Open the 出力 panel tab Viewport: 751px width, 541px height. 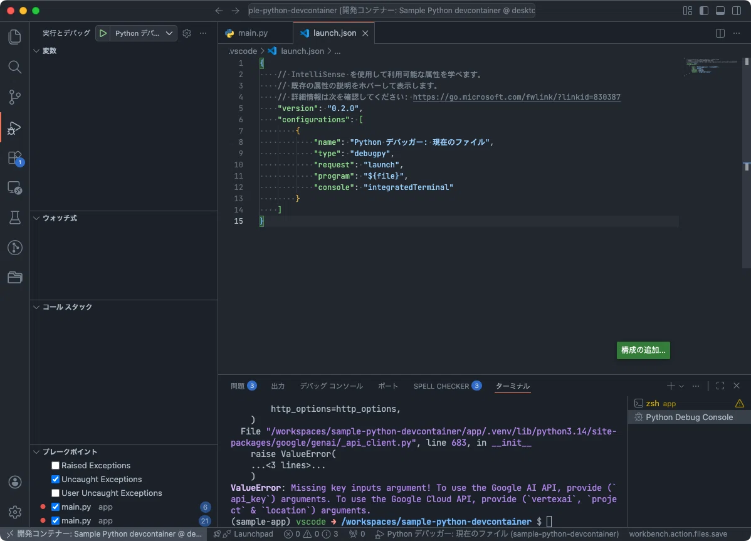tap(278, 386)
